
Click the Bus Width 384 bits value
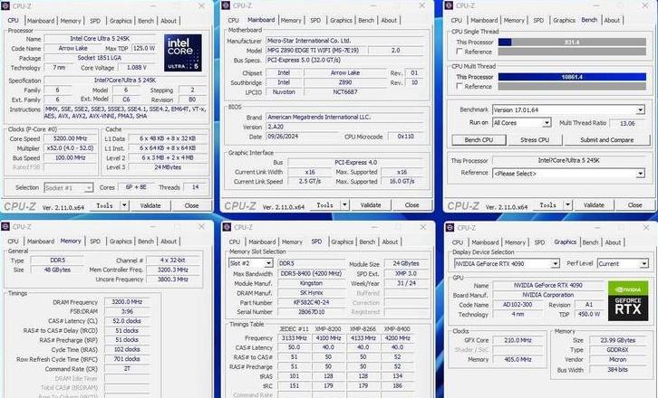(617, 370)
